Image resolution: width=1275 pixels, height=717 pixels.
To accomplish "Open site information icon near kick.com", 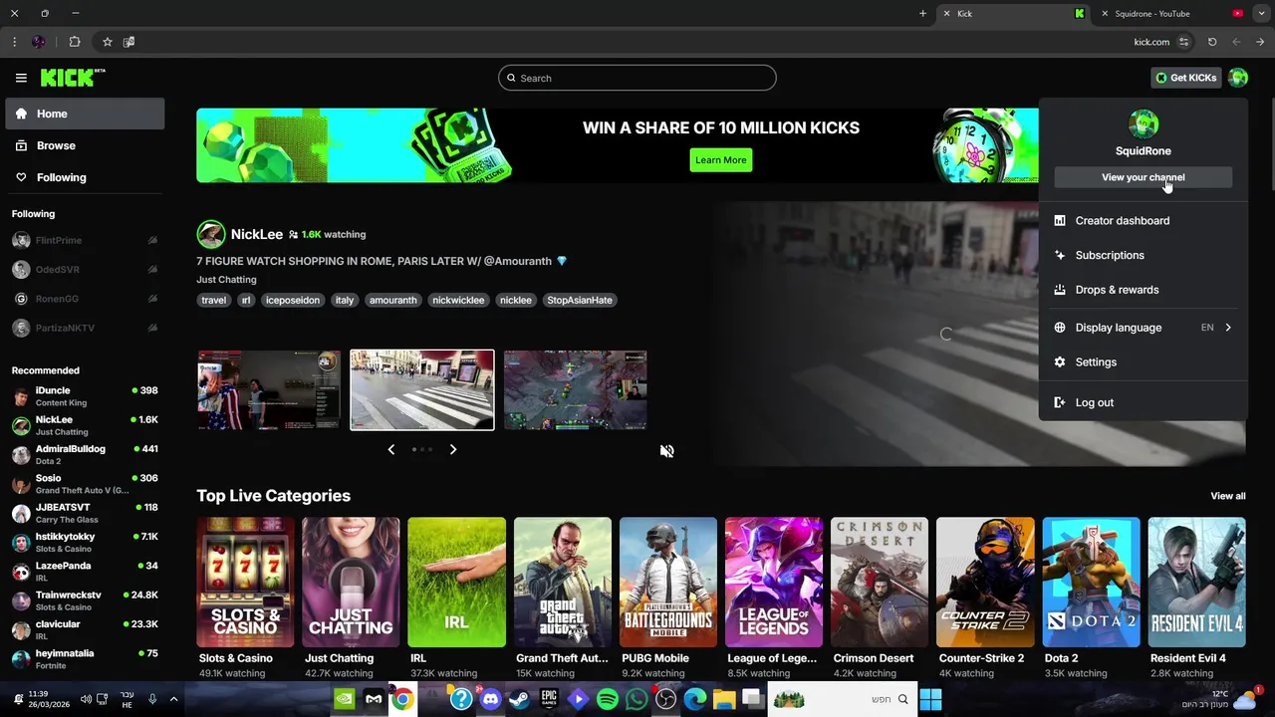I will point(1183,42).
